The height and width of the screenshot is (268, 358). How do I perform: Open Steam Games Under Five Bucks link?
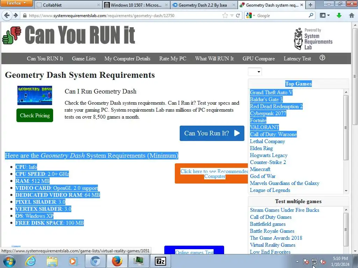pyautogui.click(x=285, y=210)
